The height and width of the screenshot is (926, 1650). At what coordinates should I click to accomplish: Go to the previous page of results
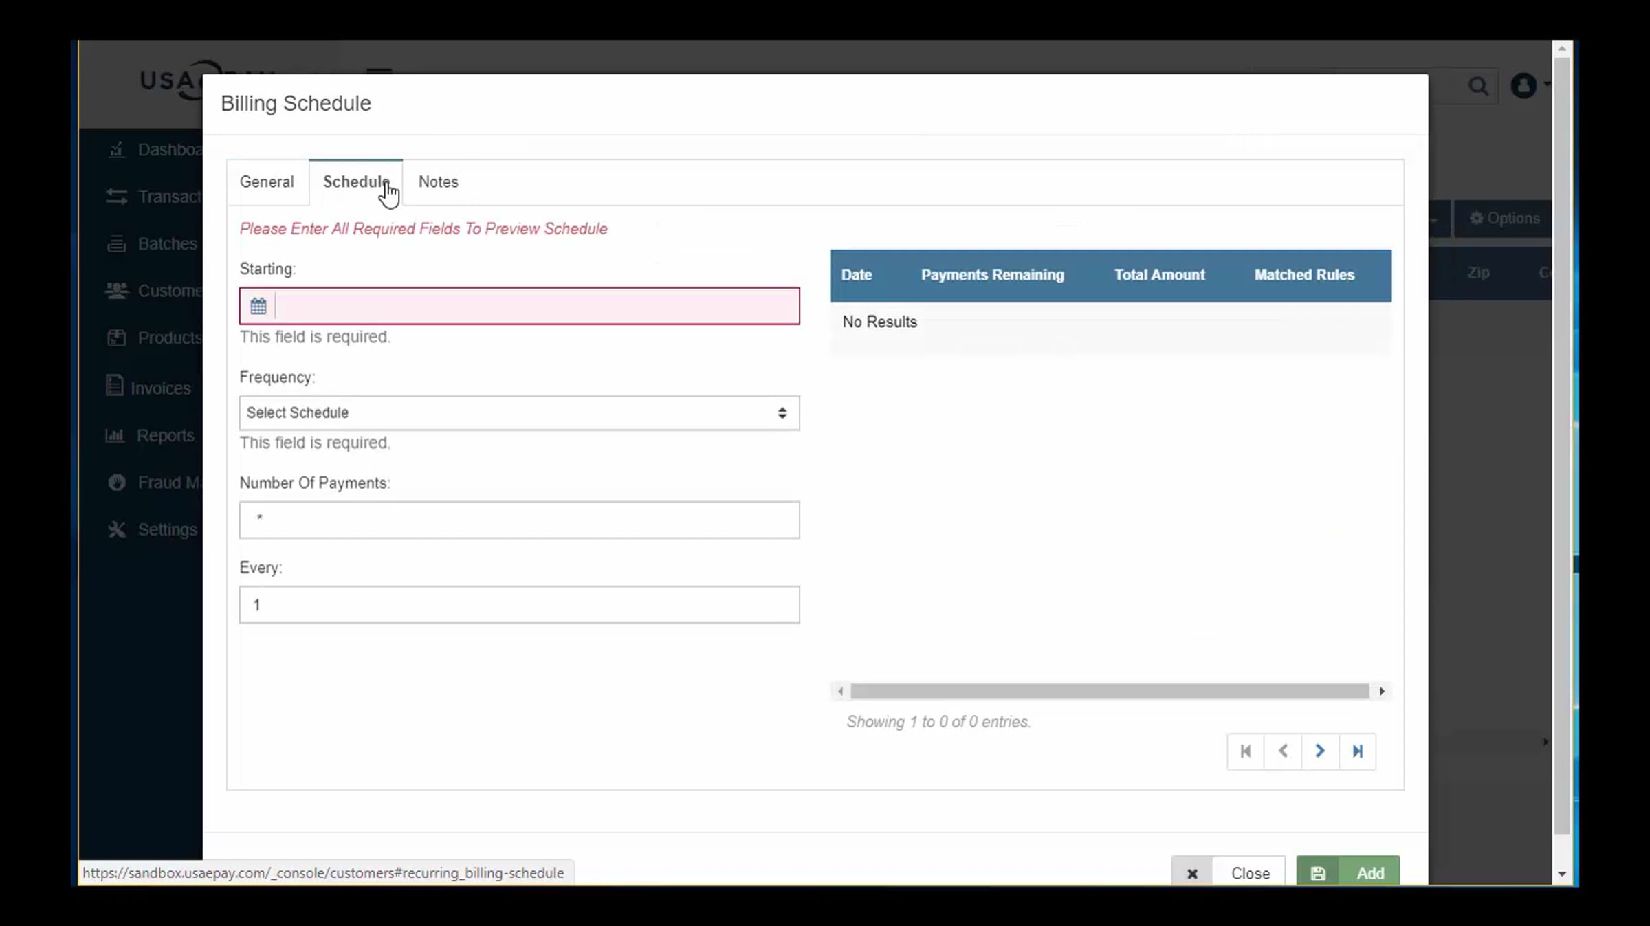[1283, 751]
